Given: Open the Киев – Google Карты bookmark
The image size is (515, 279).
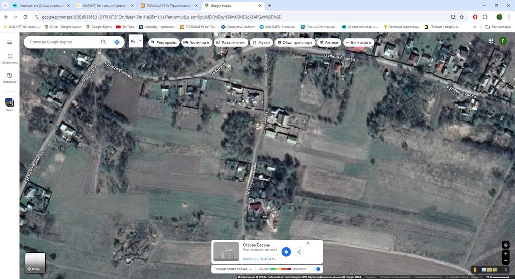Looking at the screenshot, I should pyautogui.click(x=63, y=27).
